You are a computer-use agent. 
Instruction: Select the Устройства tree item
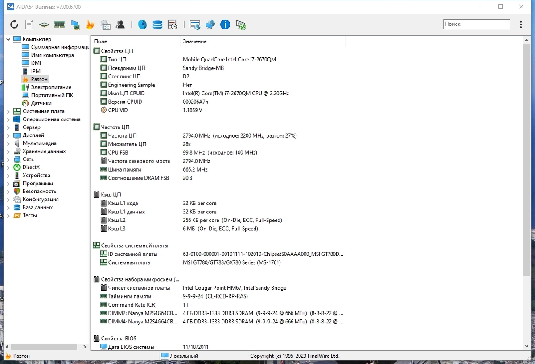[32, 176]
